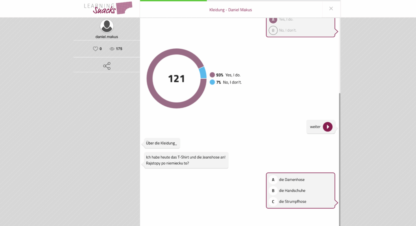
Task: Click the purple 93% legend dot
Action: click(x=212, y=75)
